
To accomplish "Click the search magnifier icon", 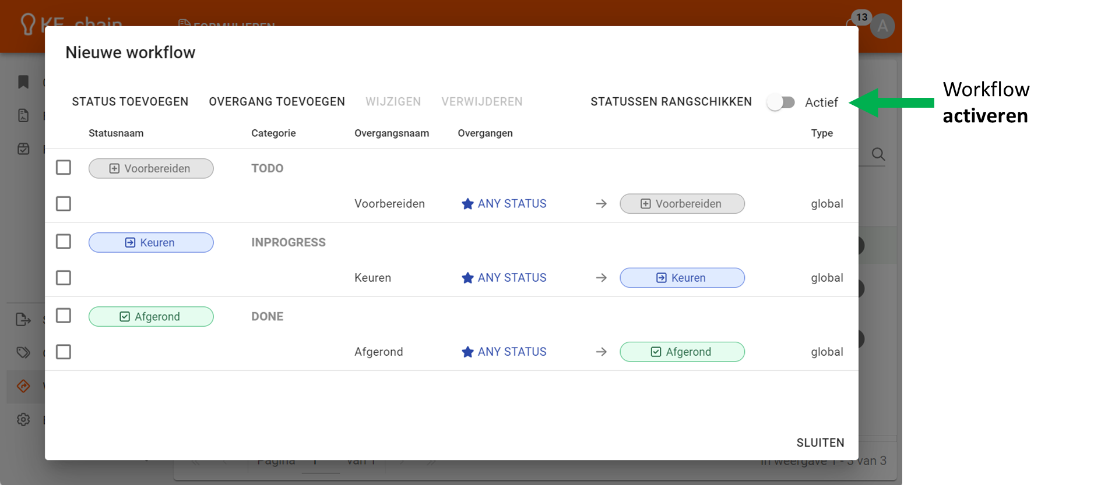I will [x=878, y=154].
